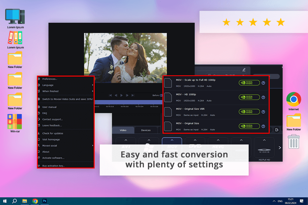
Task: Click the pencil edit icon
Action: [244, 70]
